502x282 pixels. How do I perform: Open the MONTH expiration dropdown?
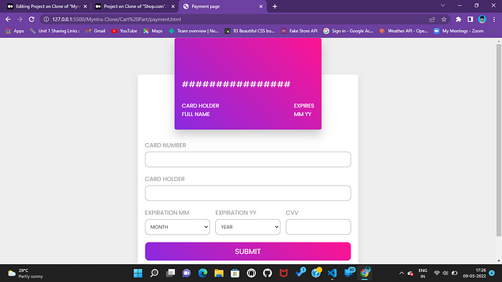click(x=177, y=227)
